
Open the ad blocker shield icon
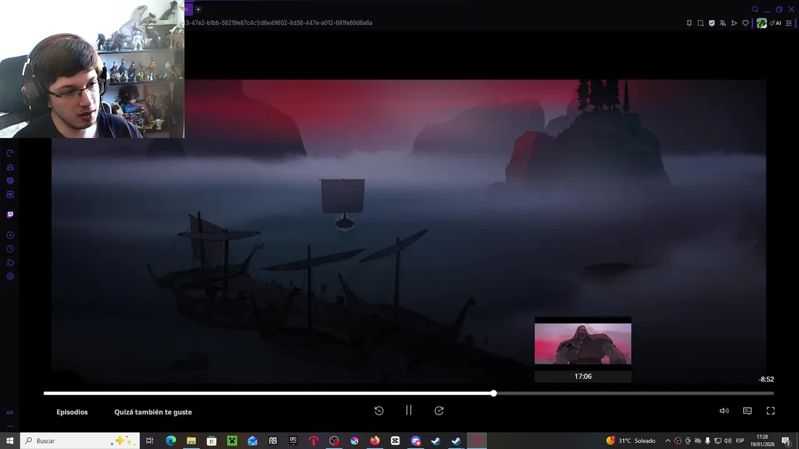pyautogui.click(x=712, y=23)
